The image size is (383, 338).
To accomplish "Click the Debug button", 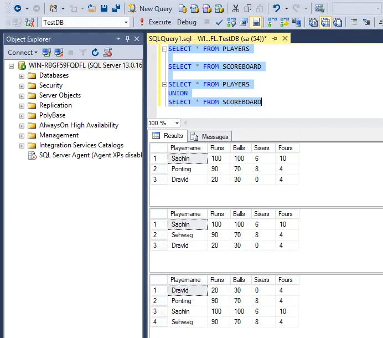I will (x=187, y=22).
